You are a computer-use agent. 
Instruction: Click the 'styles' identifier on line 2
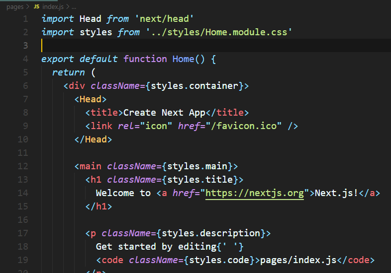(96, 32)
